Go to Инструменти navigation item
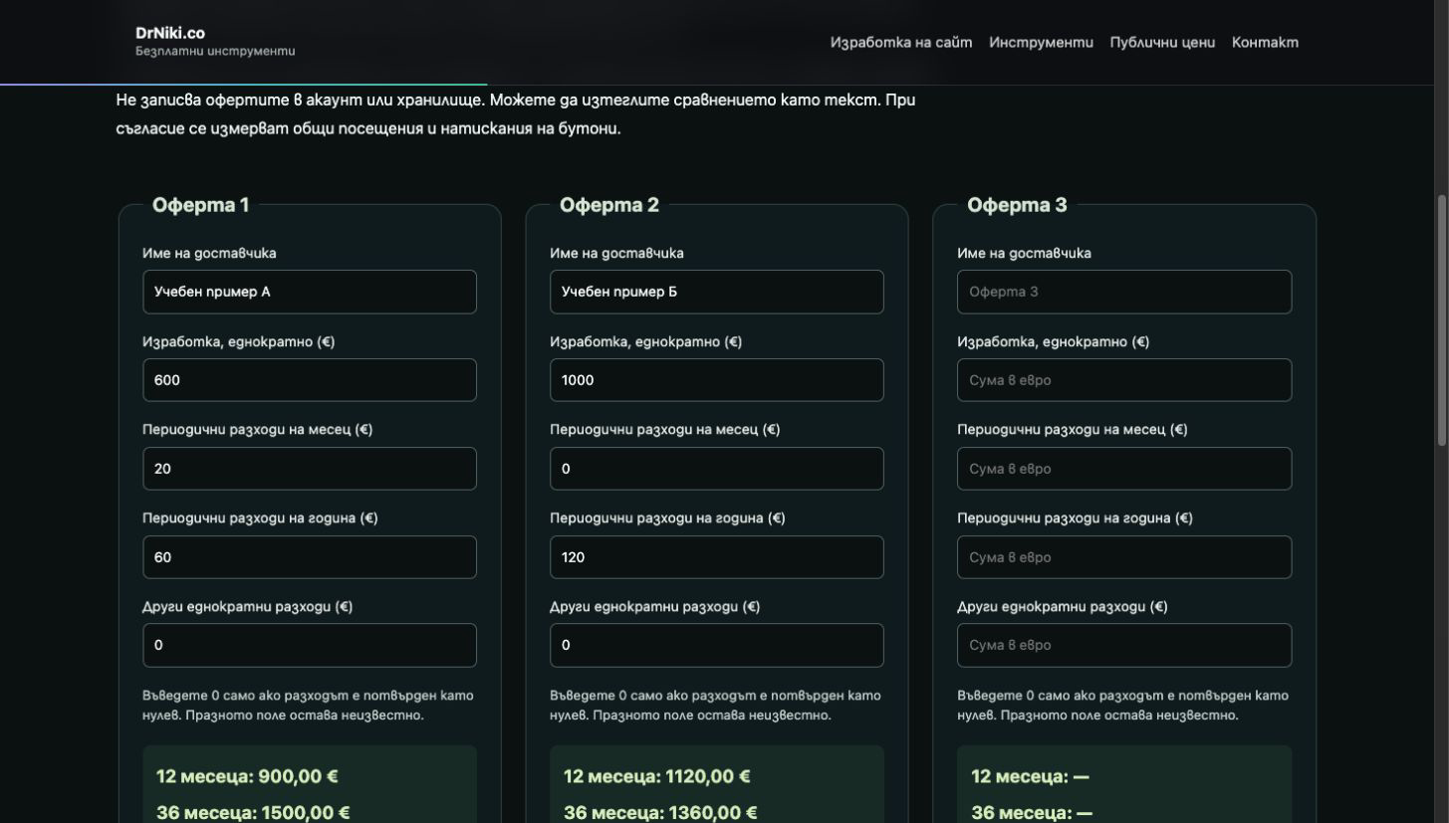This screenshot has width=1449, height=823. click(x=1041, y=42)
